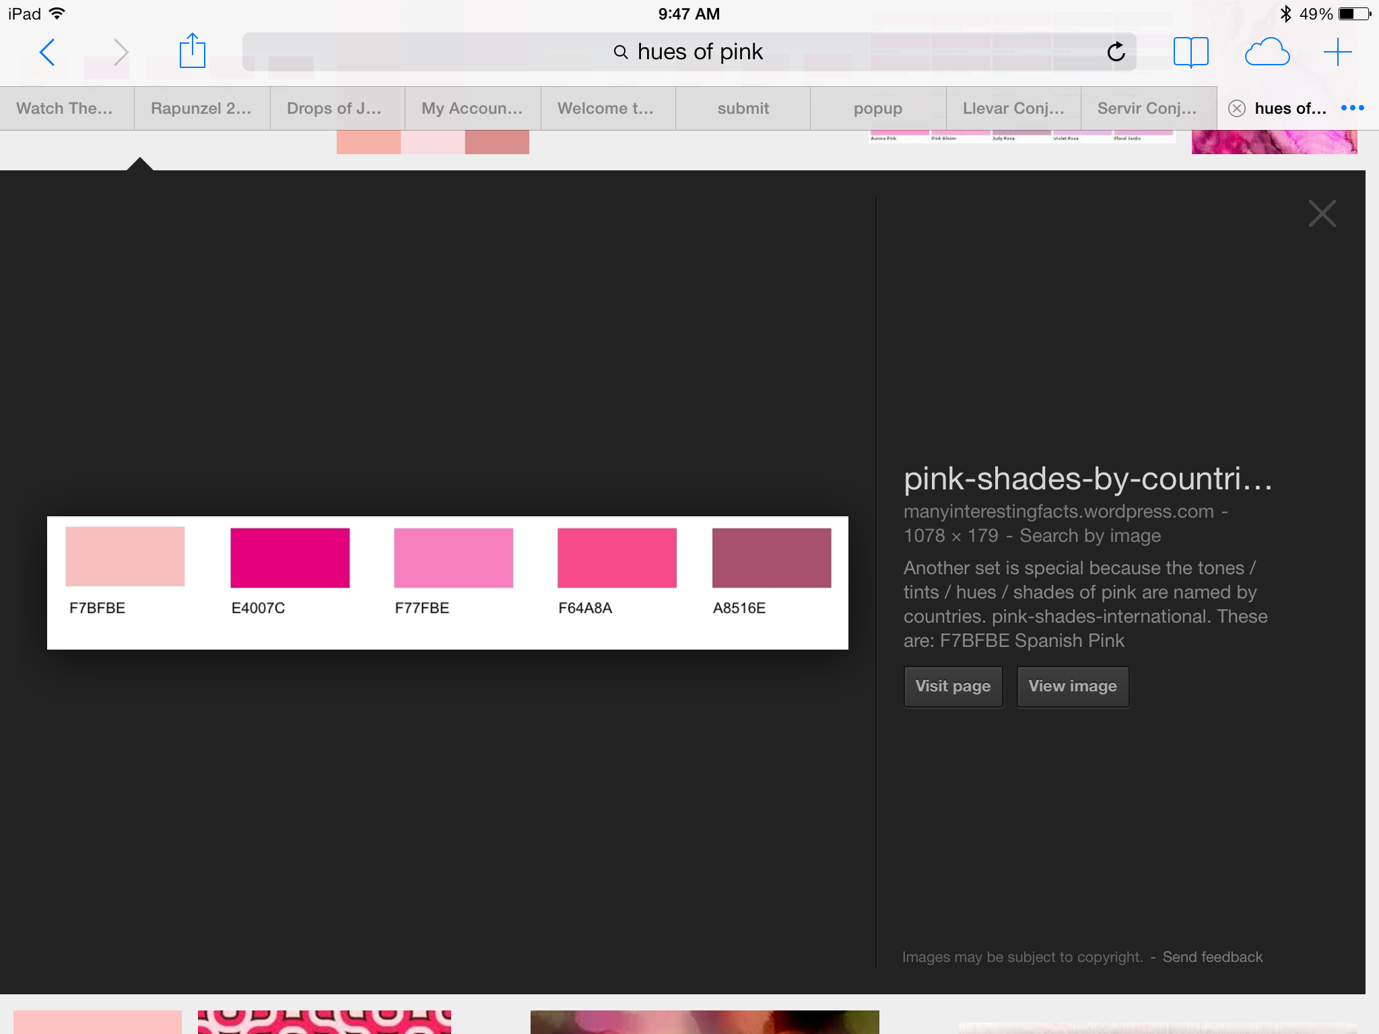Show more tabs via three dots

(x=1352, y=108)
